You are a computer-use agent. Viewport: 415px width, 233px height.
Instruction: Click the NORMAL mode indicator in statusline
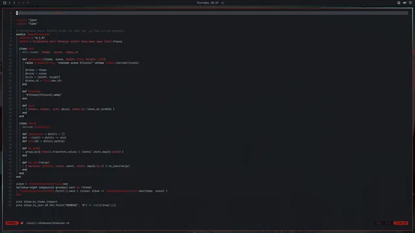12,223
